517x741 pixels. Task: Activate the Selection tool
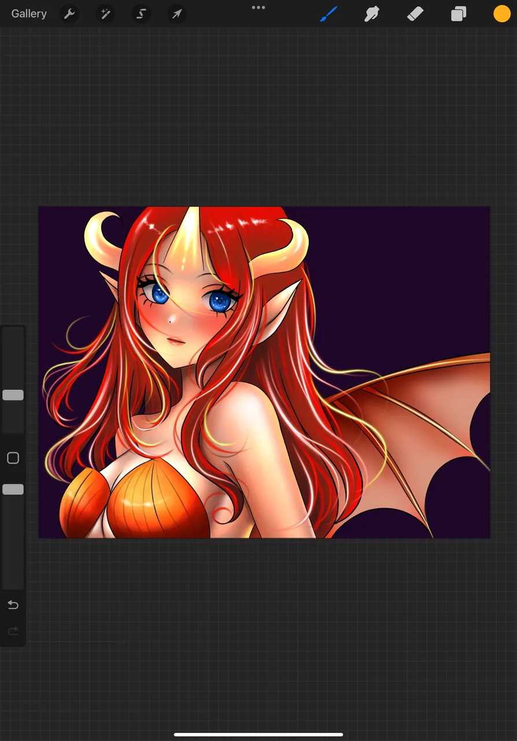(x=141, y=14)
